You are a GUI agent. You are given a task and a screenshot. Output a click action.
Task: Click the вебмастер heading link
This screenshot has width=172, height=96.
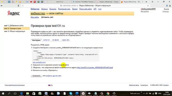tap(38, 13)
